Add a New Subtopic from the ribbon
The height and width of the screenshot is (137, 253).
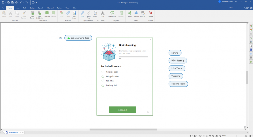click(x=39, y=13)
